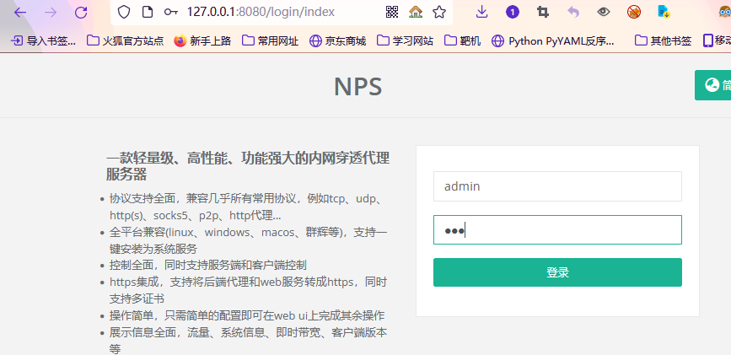
Task: Reload the NPS login page
Action: [81, 12]
